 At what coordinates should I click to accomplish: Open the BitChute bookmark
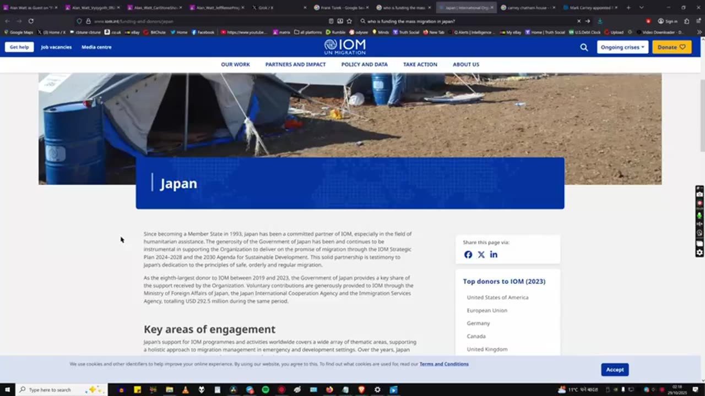pos(155,32)
